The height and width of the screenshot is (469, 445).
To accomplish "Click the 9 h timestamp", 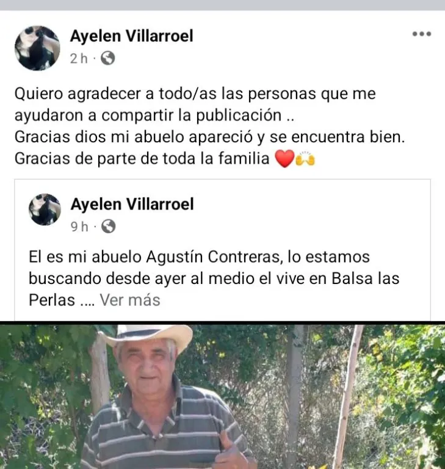I will (x=79, y=227).
